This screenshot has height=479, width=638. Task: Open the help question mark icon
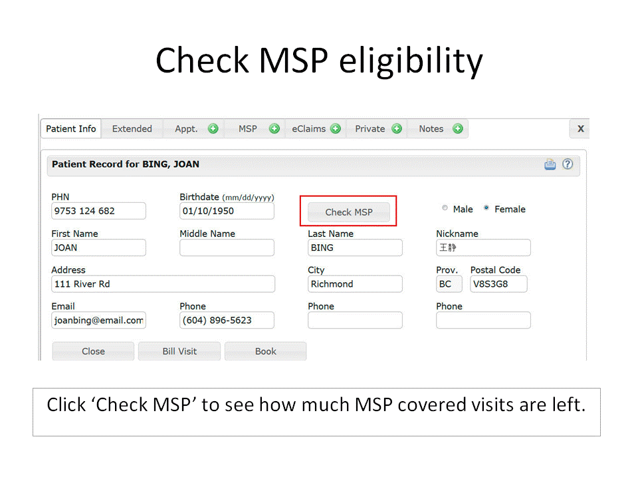(568, 164)
